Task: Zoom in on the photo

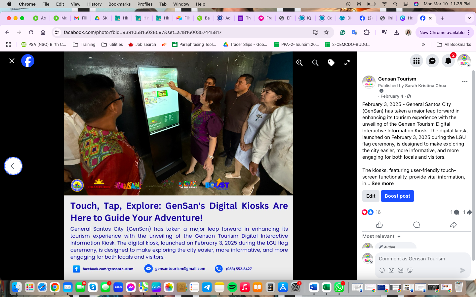Action: coord(299,63)
